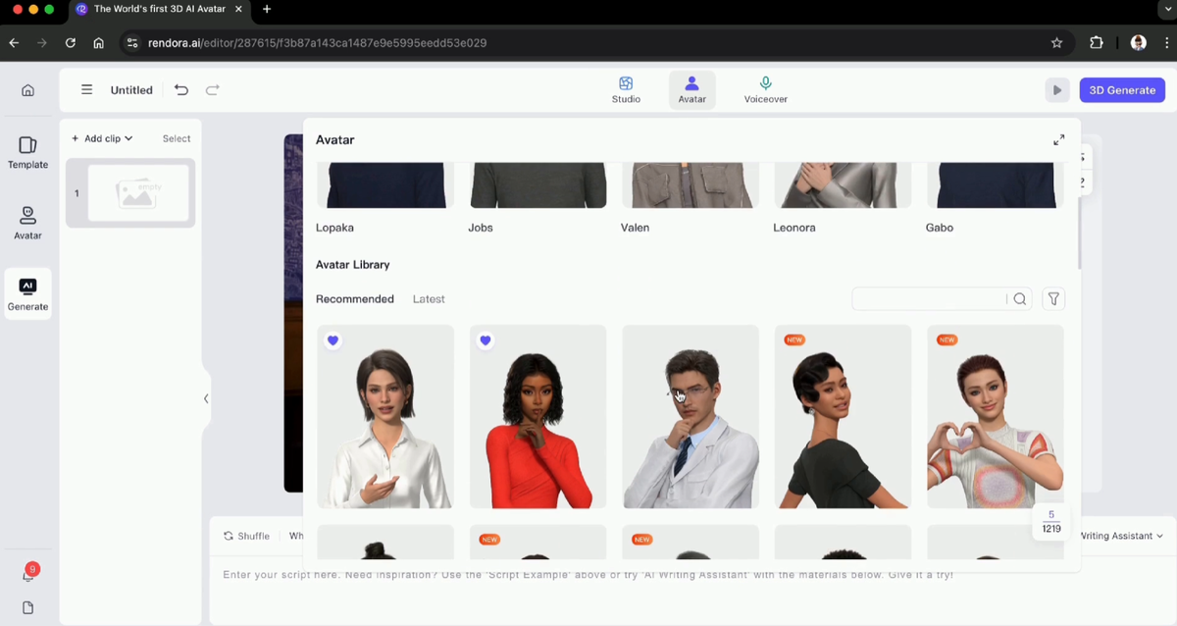Click the Untitled project name
The height and width of the screenshot is (626, 1177).
[x=131, y=90]
